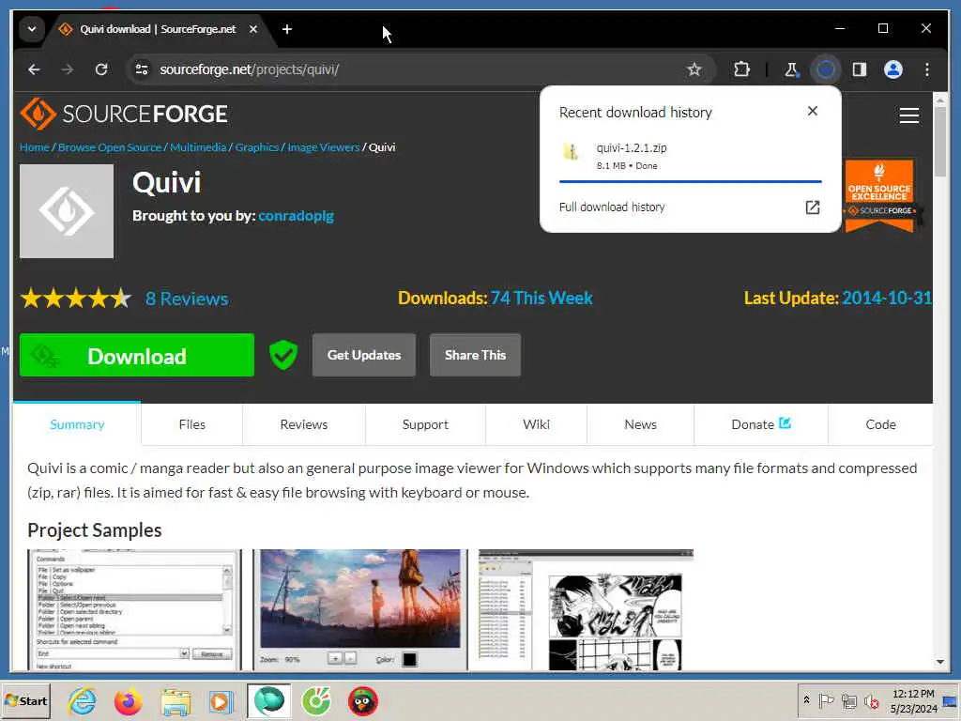Open quivi-1.2.1.zip from download history
This screenshot has width=961, height=721.
(690, 156)
